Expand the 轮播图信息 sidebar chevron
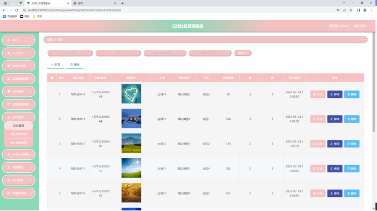377x211 pixels. pos(31,193)
